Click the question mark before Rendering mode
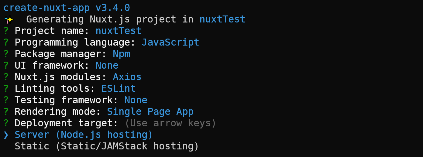423x157 pixels. [x=6, y=112]
